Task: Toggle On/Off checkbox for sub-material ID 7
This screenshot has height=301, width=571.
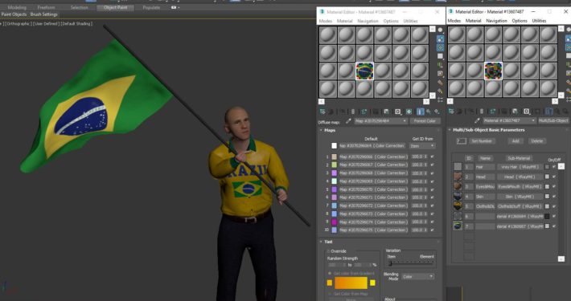Action: (x=554, y=226)
